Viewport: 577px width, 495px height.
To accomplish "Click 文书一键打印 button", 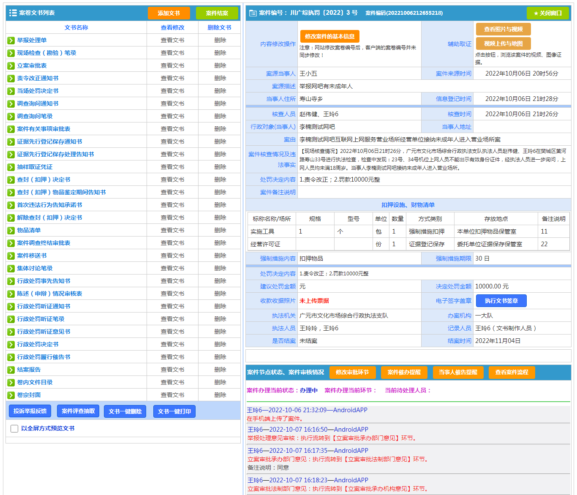I will [x=174, y=411].
